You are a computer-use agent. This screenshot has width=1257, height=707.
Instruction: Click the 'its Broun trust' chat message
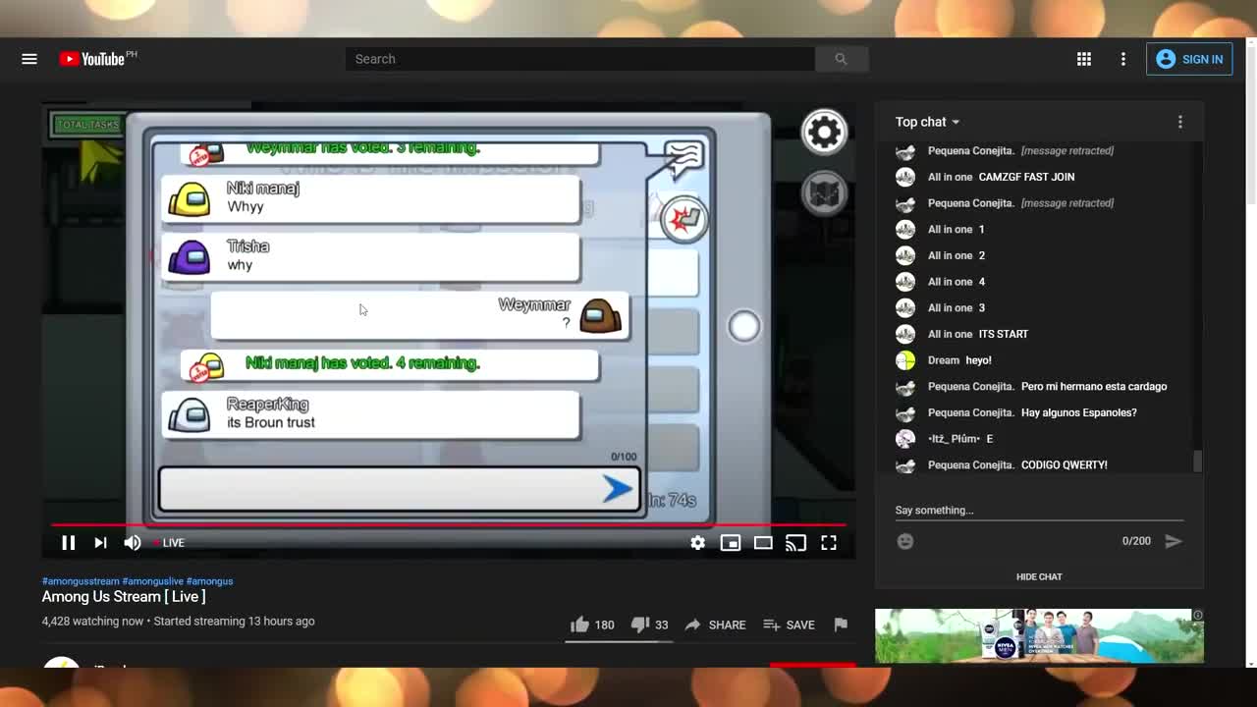pyautogui.click(x=271, y=422)
